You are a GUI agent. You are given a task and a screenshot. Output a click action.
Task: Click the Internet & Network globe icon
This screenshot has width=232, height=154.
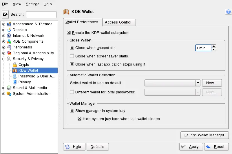coord(9,36)
